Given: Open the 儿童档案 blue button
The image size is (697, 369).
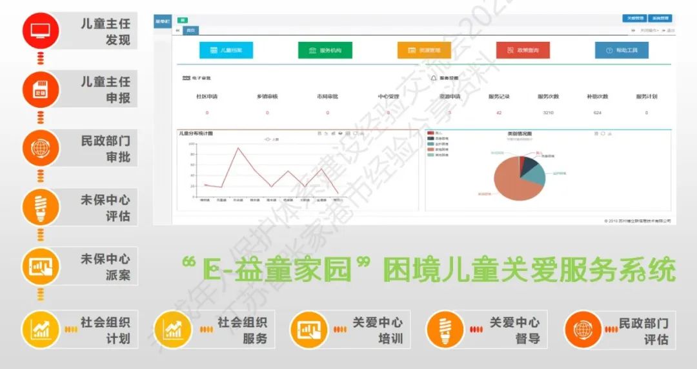Looking at the screenshot, I should click(226, 50).
